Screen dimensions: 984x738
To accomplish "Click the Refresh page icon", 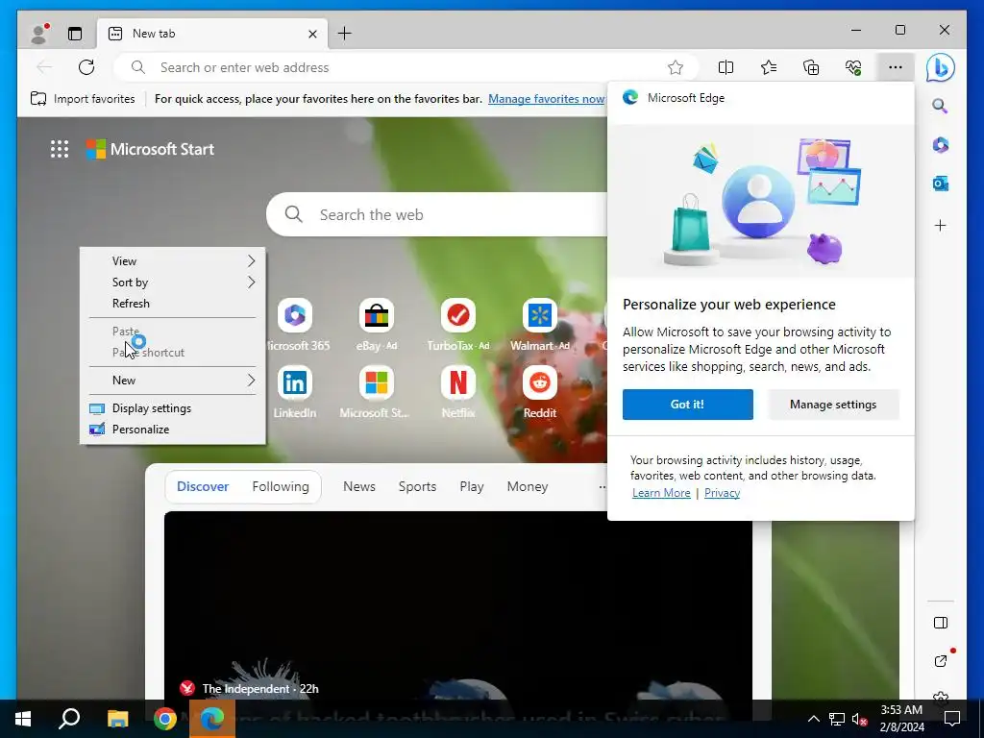I will pyautogui.click(x=86, y=67).
